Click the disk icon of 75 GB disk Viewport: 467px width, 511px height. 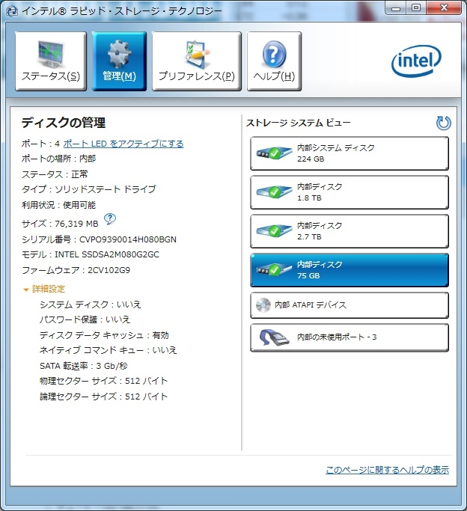[274, 269]
